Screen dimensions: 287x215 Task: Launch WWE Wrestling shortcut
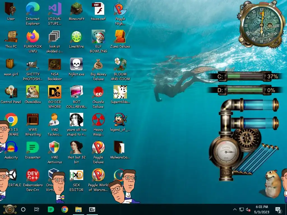tap(33, 125)
